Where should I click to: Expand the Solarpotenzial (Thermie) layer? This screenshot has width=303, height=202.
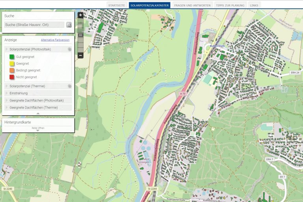(x=27, y=86)
